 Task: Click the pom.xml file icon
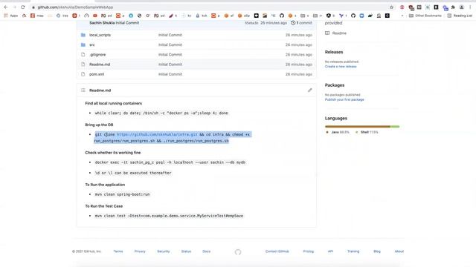click(83, 74)
